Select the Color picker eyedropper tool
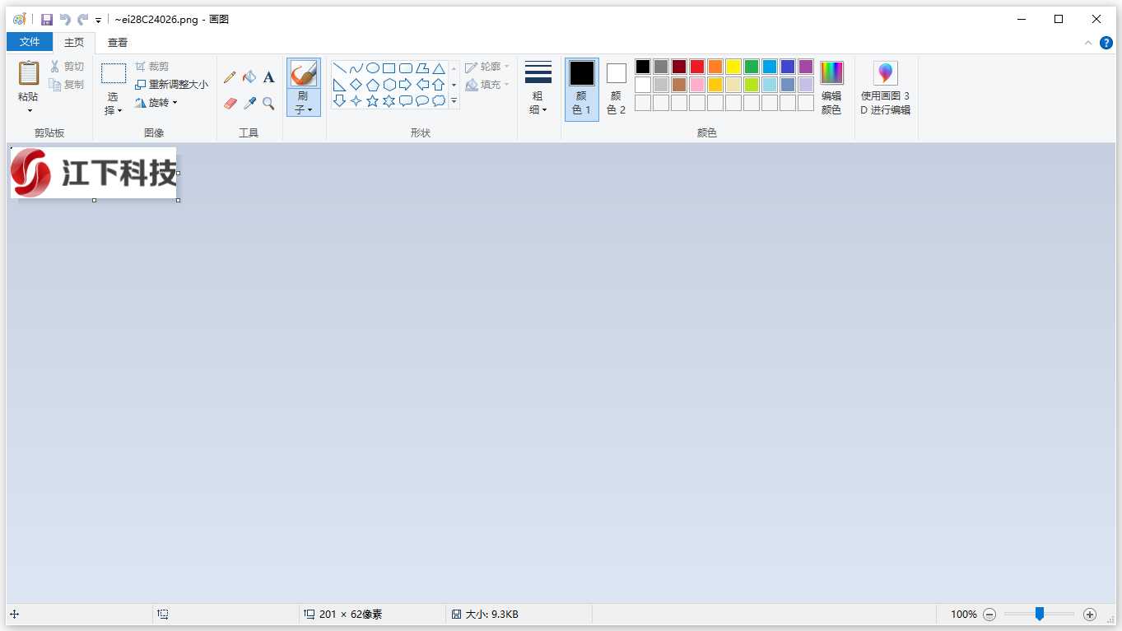Screen dimensions: 1122x631 [x=249, y=104]
